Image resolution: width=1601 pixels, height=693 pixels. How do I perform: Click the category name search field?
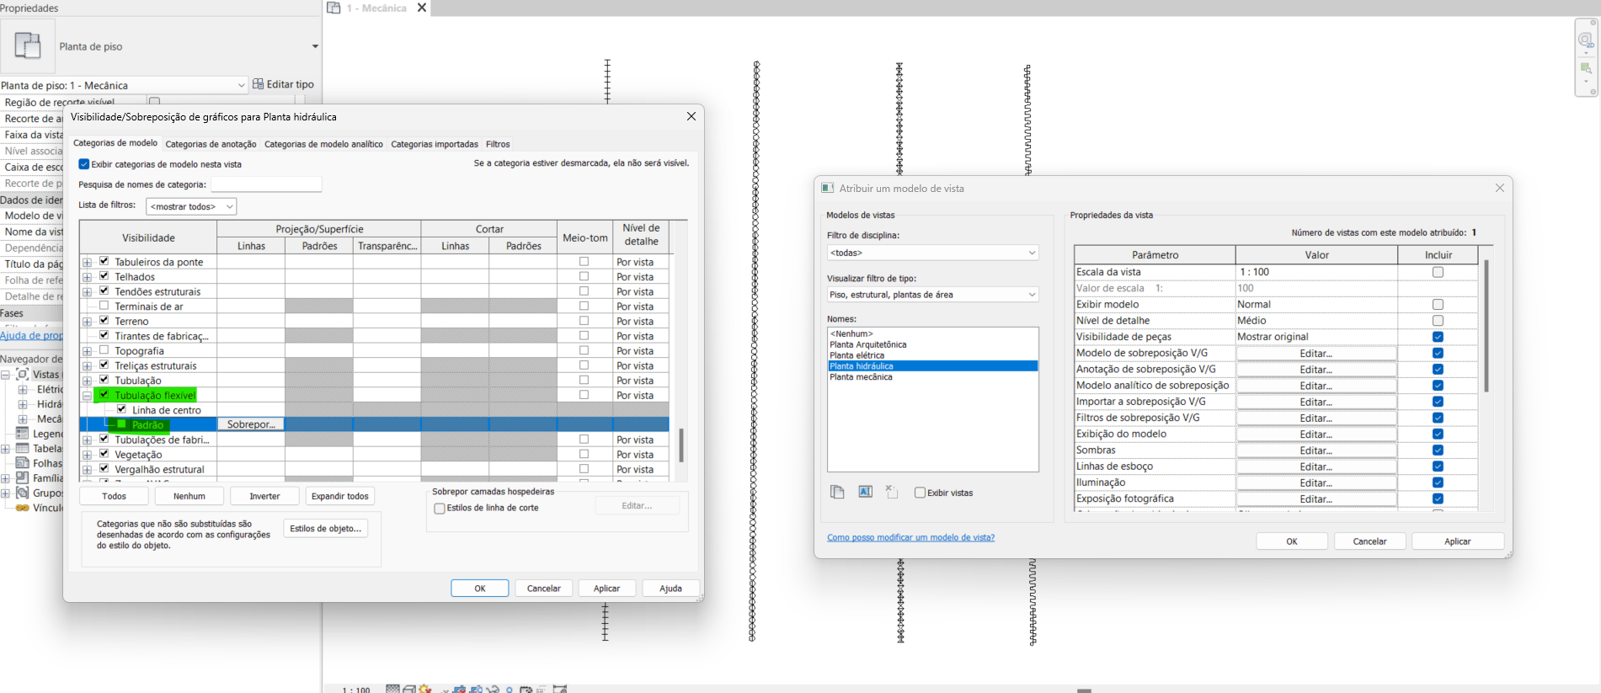point(266,184)
